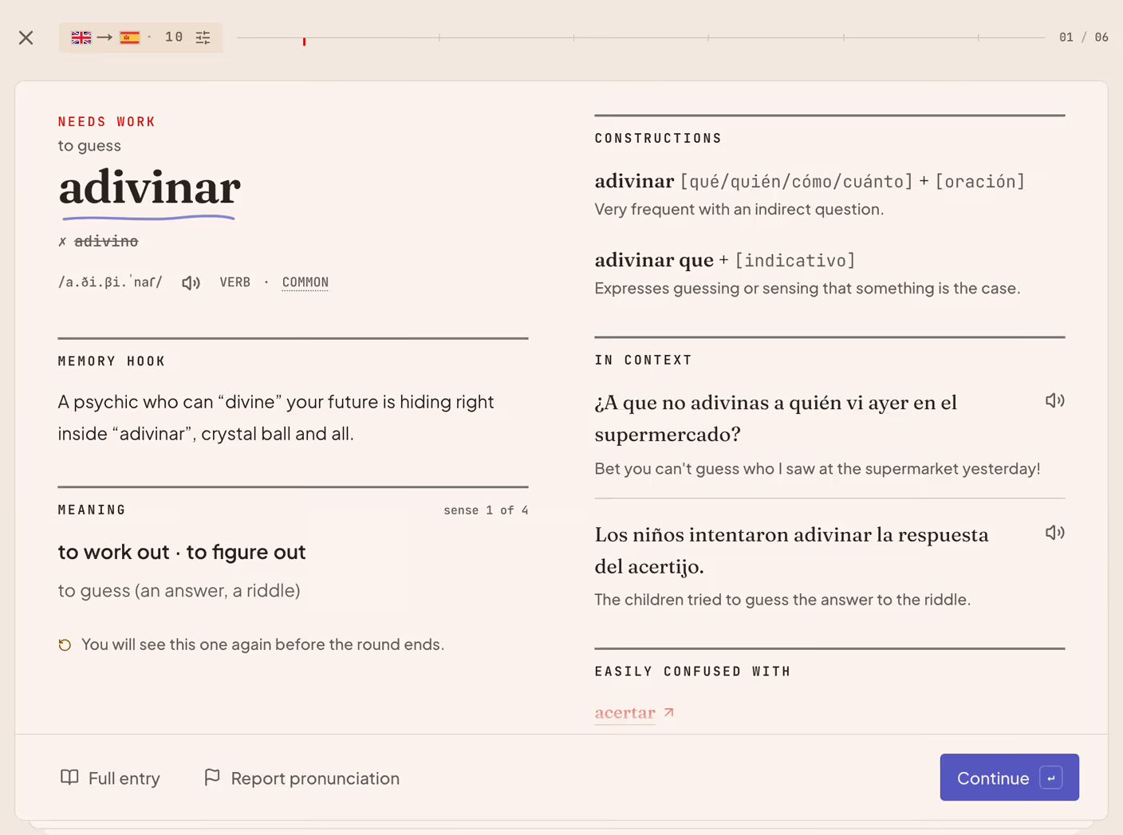Click the VERB part-of-speech label
Viewport: 1123px width, 835px height.
coord(235,282)
